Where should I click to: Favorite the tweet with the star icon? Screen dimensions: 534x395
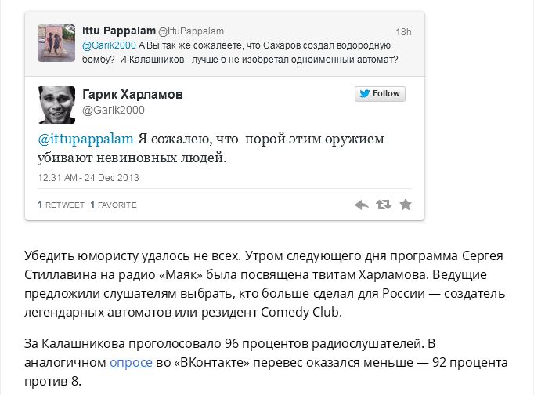pos(406,205)
